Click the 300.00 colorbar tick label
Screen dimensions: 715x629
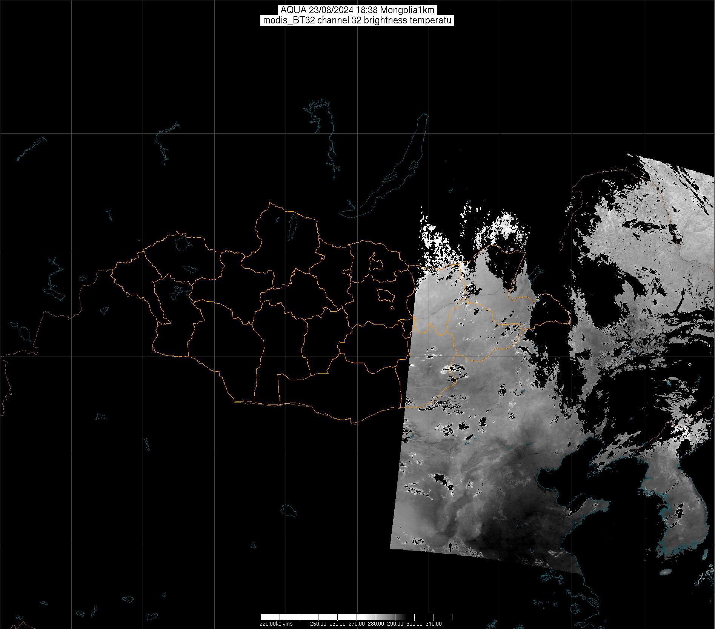tap(414, 624)
